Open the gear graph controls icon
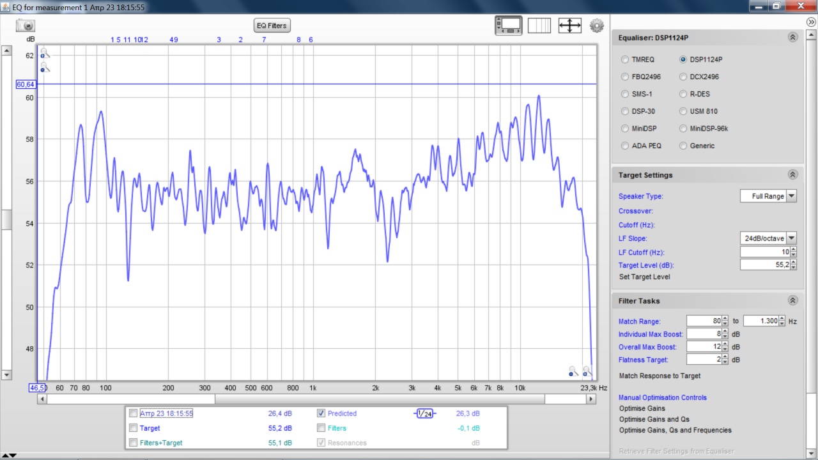This screenshot has width=818, height=460. tap(597, 26)
